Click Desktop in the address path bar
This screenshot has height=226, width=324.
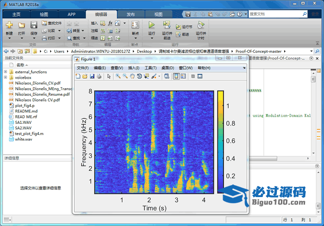tap(145, 52)
